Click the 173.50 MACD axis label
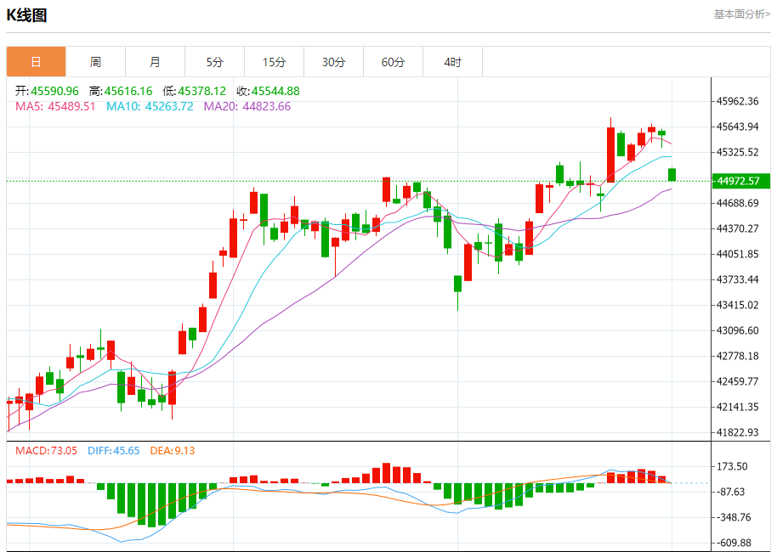 732,466
